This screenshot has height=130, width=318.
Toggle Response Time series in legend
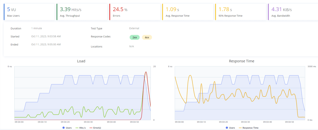click(x=249, y=128)
